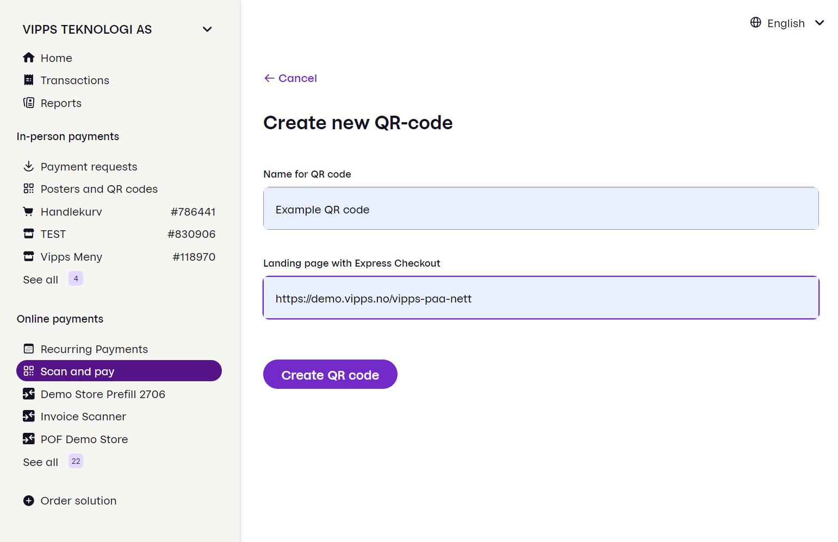Click the globe language icon

click(x=756, y=22)
